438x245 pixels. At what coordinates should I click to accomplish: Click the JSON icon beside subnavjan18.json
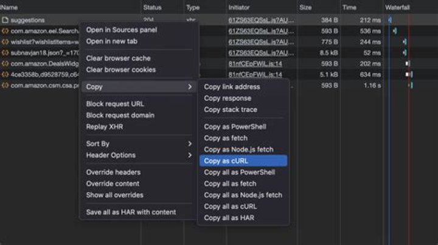[5, 53]
